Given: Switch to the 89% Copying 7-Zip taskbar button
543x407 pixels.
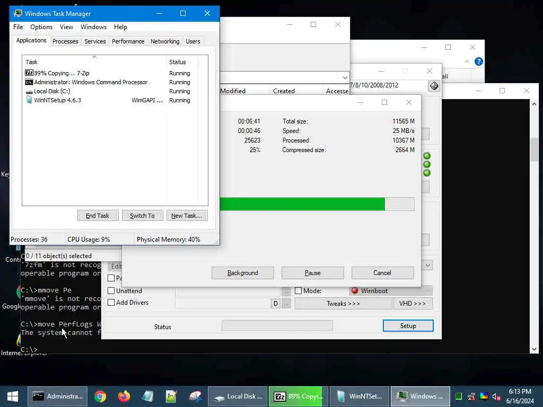Looking at the screenshot, I should [298, 396].
